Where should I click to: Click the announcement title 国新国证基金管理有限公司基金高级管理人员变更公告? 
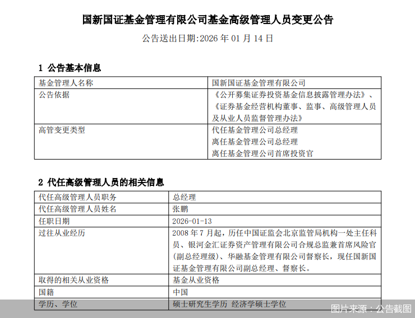coord(208,20)
